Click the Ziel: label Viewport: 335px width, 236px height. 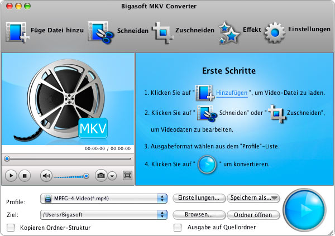[13, 215]
